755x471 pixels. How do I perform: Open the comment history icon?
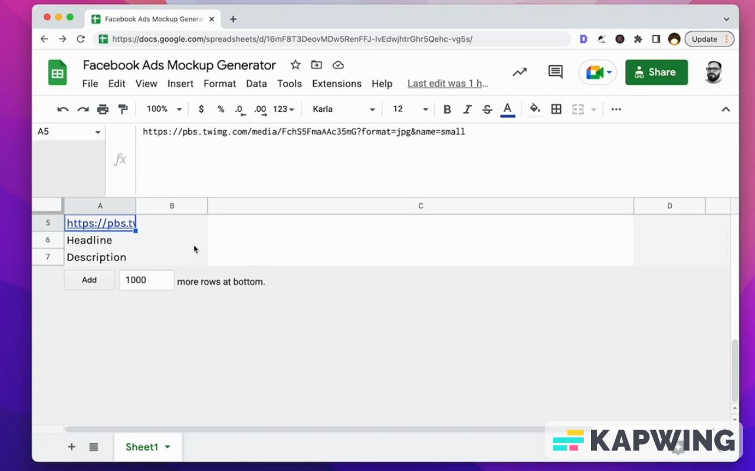(x=555, y=72)
